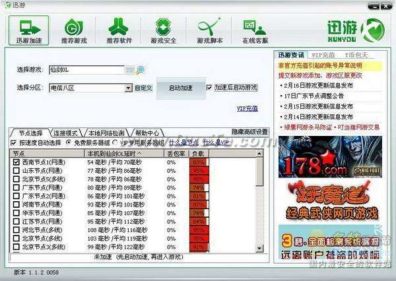Viewport: 396px width, 281px height.
Task: Check 华东节点(网通) checkbox
Action: [x=16, y=213]
